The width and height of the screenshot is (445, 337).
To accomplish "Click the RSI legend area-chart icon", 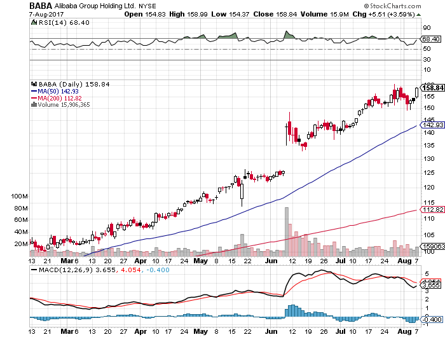I will pos(34,22).
